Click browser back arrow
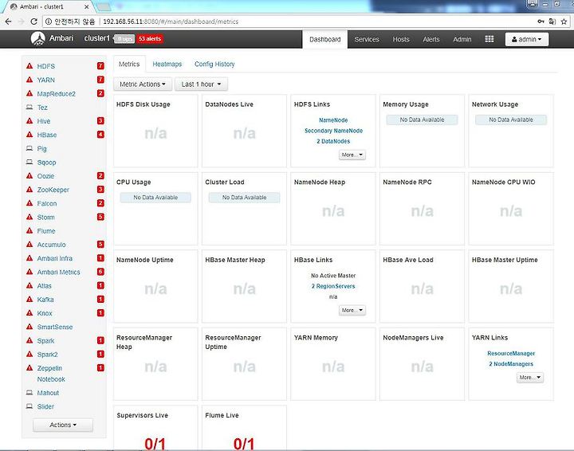The width and height of the screenshot is (574, 451). click(8, 22)
